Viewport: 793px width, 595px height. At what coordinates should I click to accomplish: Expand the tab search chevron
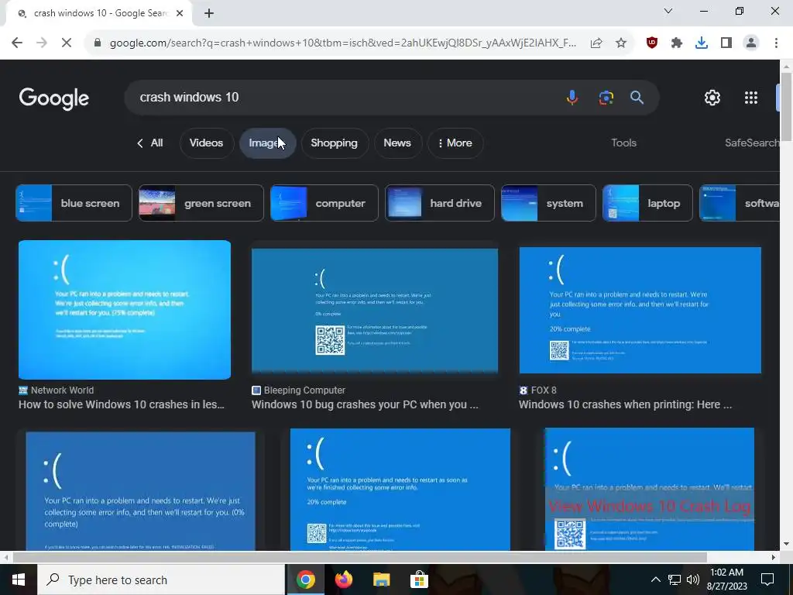[668, 11]
